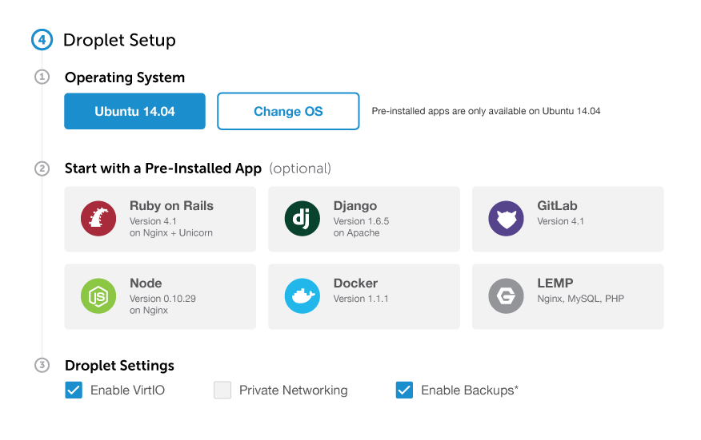701x440 pixels.
Task: Choose the Docker Version 1.1.1 card
Action: click(364, 297)
